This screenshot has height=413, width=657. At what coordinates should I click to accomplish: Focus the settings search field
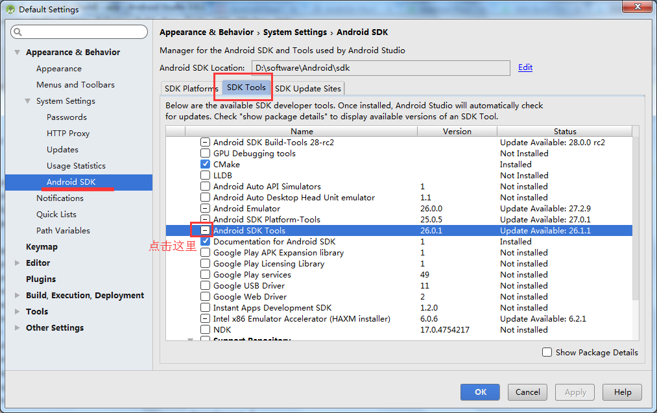[x=79, y=32]
